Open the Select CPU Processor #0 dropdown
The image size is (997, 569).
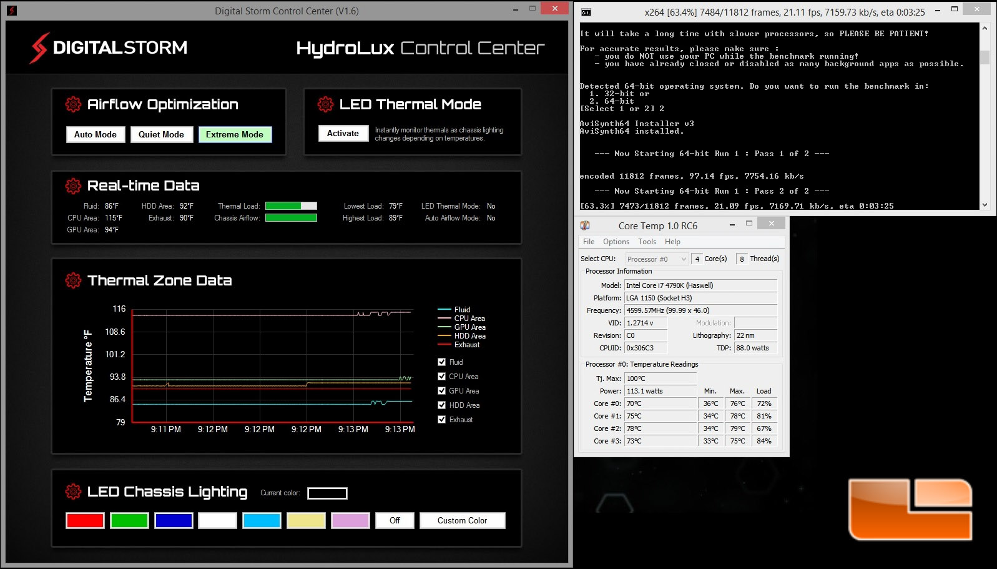click(656, 259)
